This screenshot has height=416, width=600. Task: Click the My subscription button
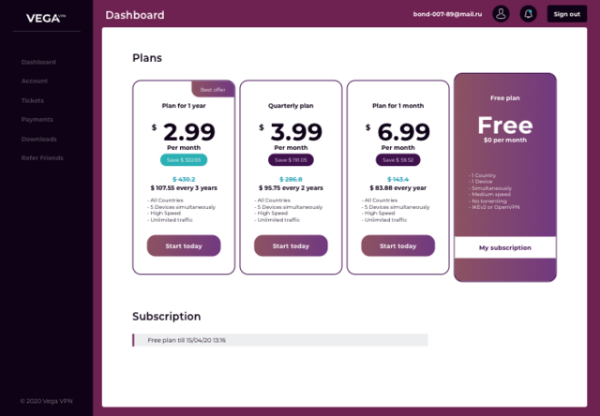coord(504,247)
